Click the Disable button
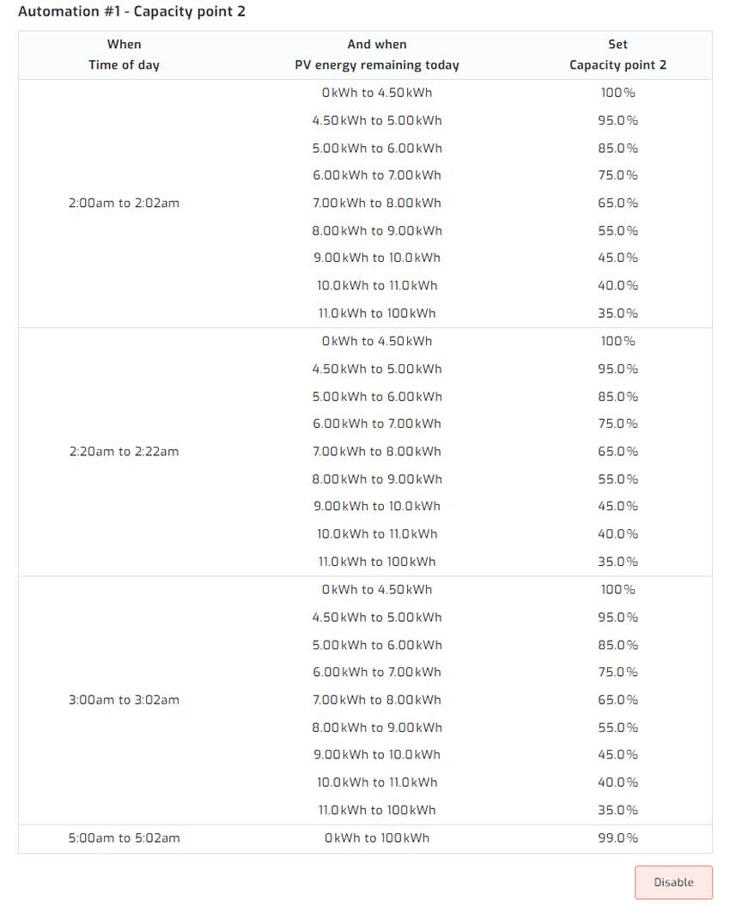730x913 pixels. (x=673, y=882)
